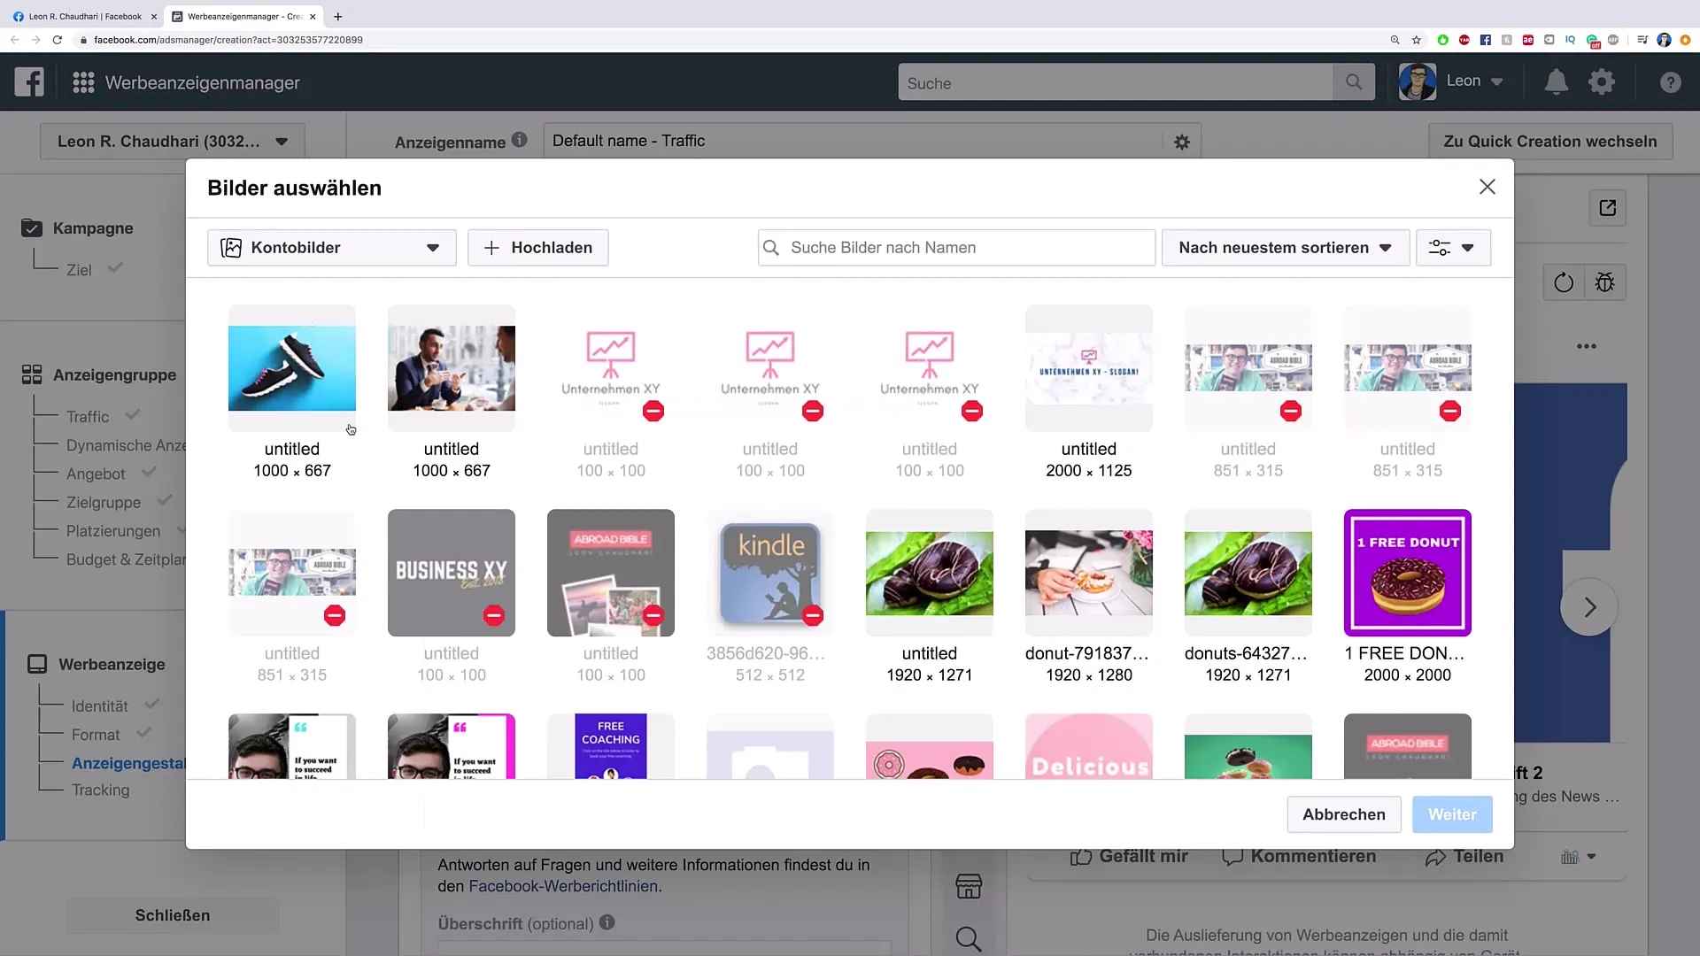Viewport: 1700px width, 956px height.
Task: Click Teilen in ad preview
Action: coord(1464,856)
